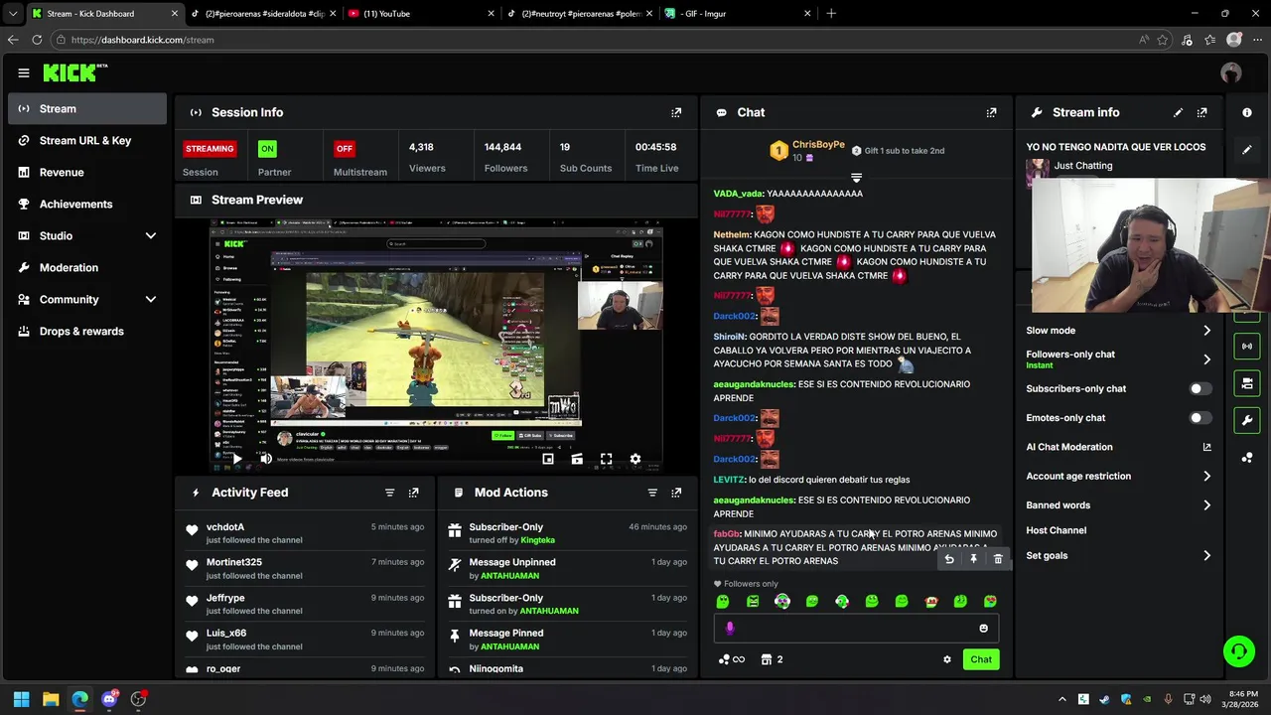This screenshot has height=715, width=1271.
Task: Open the hamburger menu beside the Kick logo
Action: point(24,72)
